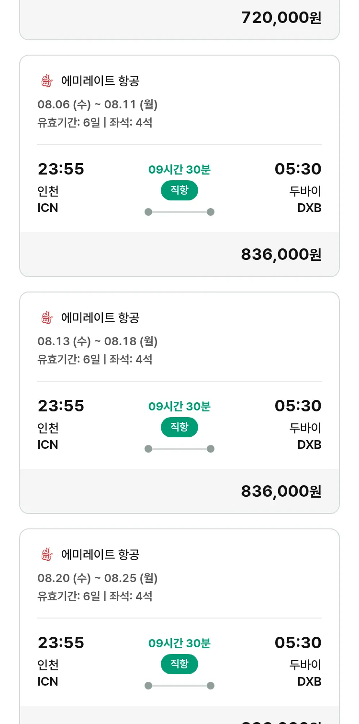Viewport: 359px width, 724px height.
Task: Click Emirates logo on 08.13 flight card
Action: 46,317
